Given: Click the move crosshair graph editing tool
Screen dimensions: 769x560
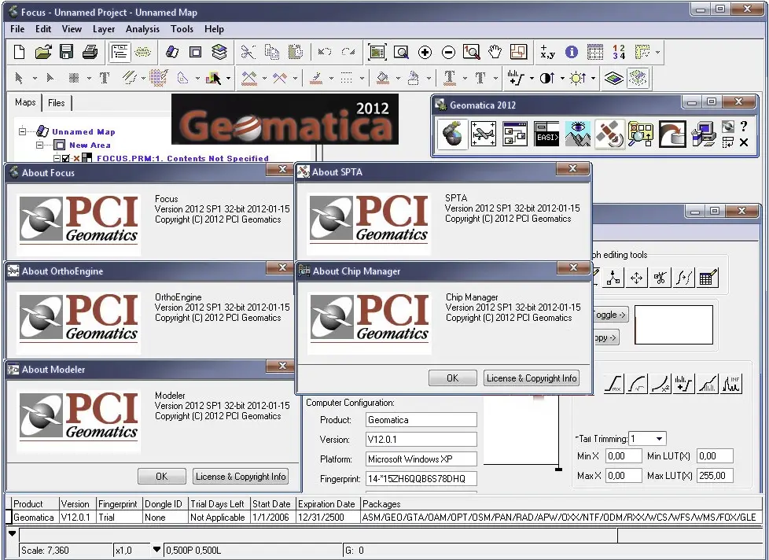Looking at the screenshot, I should (x=637, y=278).
